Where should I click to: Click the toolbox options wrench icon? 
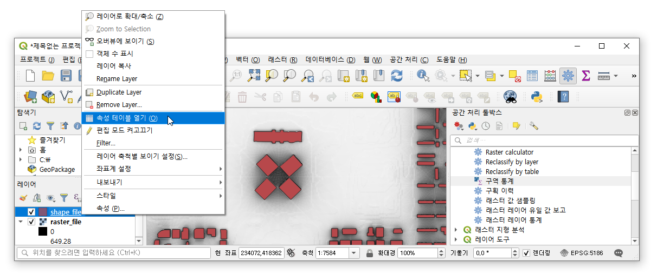tap(534, 126)
